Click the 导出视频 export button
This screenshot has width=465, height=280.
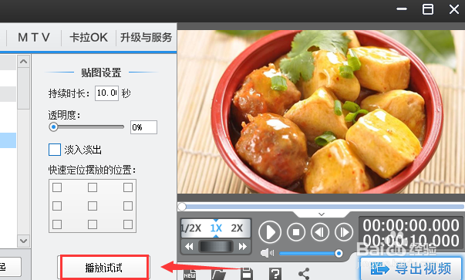pos(411,268)
